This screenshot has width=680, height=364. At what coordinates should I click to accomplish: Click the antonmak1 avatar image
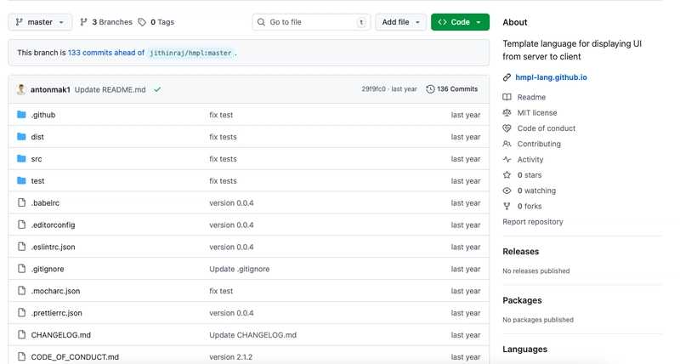point(21,89)
